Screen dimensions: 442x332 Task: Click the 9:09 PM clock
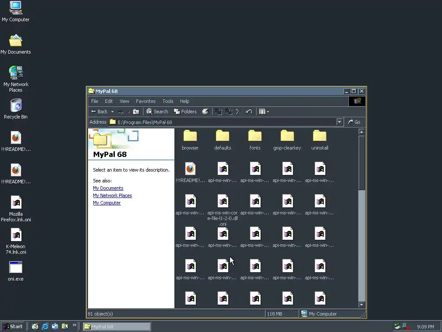(425, 327)
